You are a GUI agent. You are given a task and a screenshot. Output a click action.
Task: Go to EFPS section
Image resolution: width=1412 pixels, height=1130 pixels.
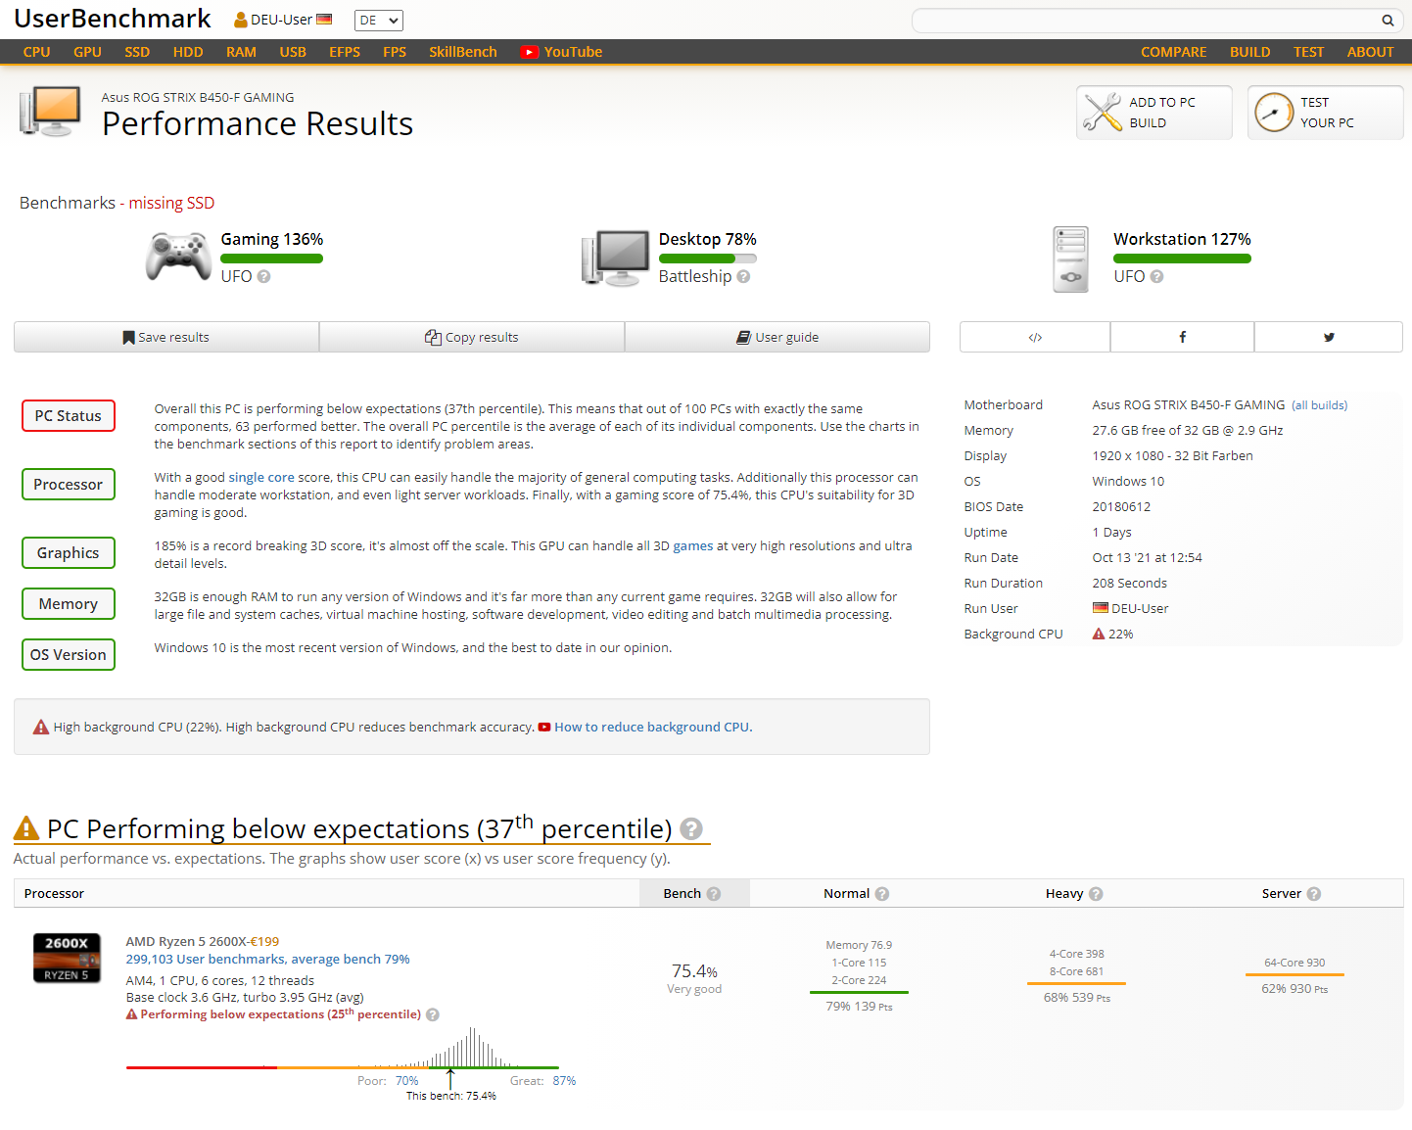[x=345, y=52]
